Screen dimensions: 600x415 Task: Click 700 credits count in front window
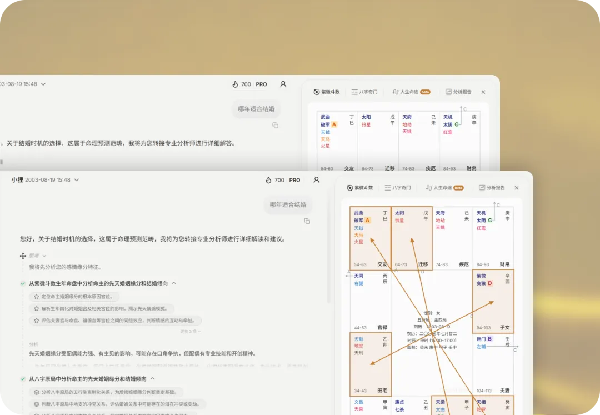(x=279, y=180)
